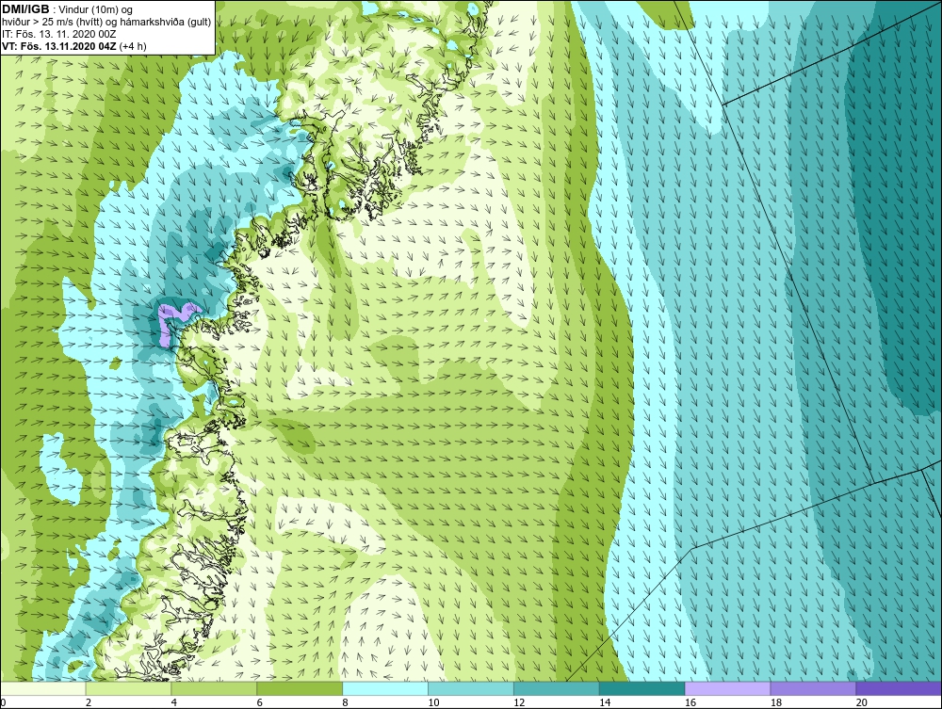Pick the 12–14 m/s teal legend swatch
Image resolution: width=942 pixels, height=709 pixels.
coord(557,688)
